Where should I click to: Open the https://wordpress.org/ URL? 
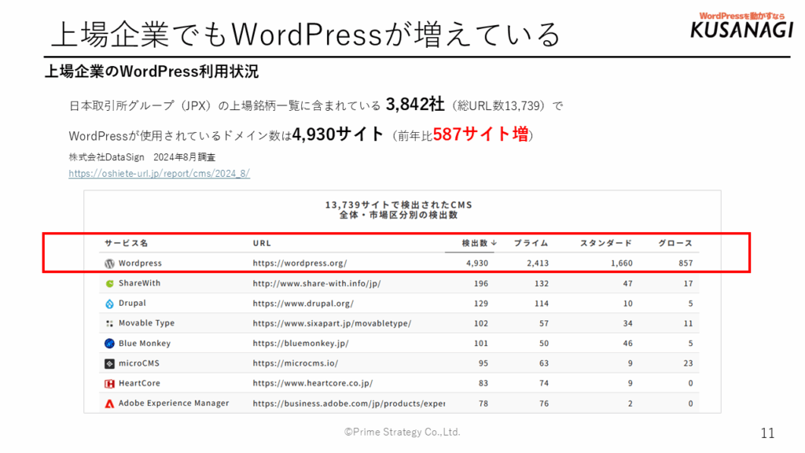point(300,263)
